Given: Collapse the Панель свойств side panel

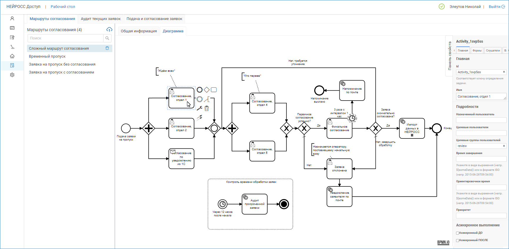Looking at the screenshot, I should [449, 56].
